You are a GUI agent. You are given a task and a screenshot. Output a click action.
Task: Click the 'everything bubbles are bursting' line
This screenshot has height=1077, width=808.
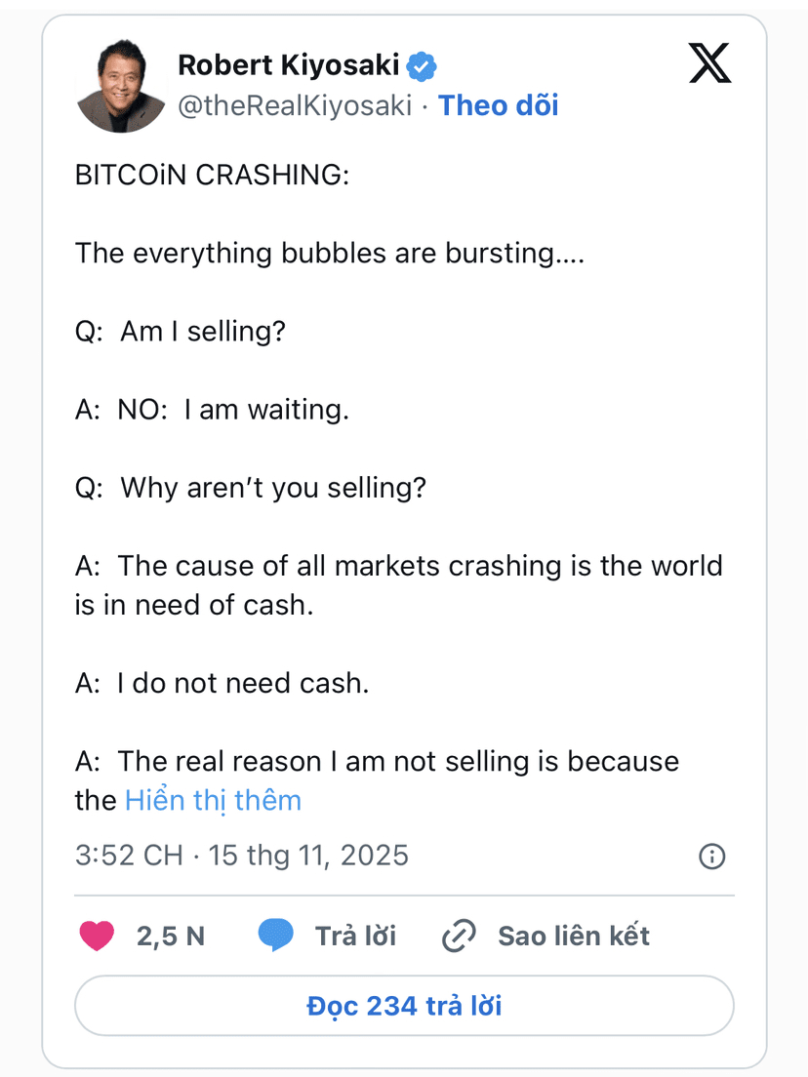coord(330,254)
